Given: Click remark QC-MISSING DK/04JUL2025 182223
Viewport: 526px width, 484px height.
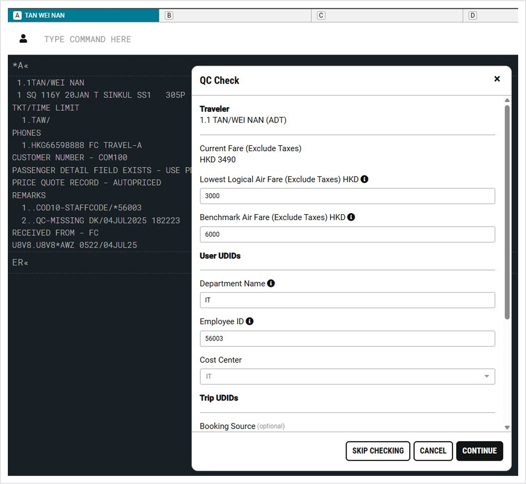Looking at the screenshot, I should point(101,220).
